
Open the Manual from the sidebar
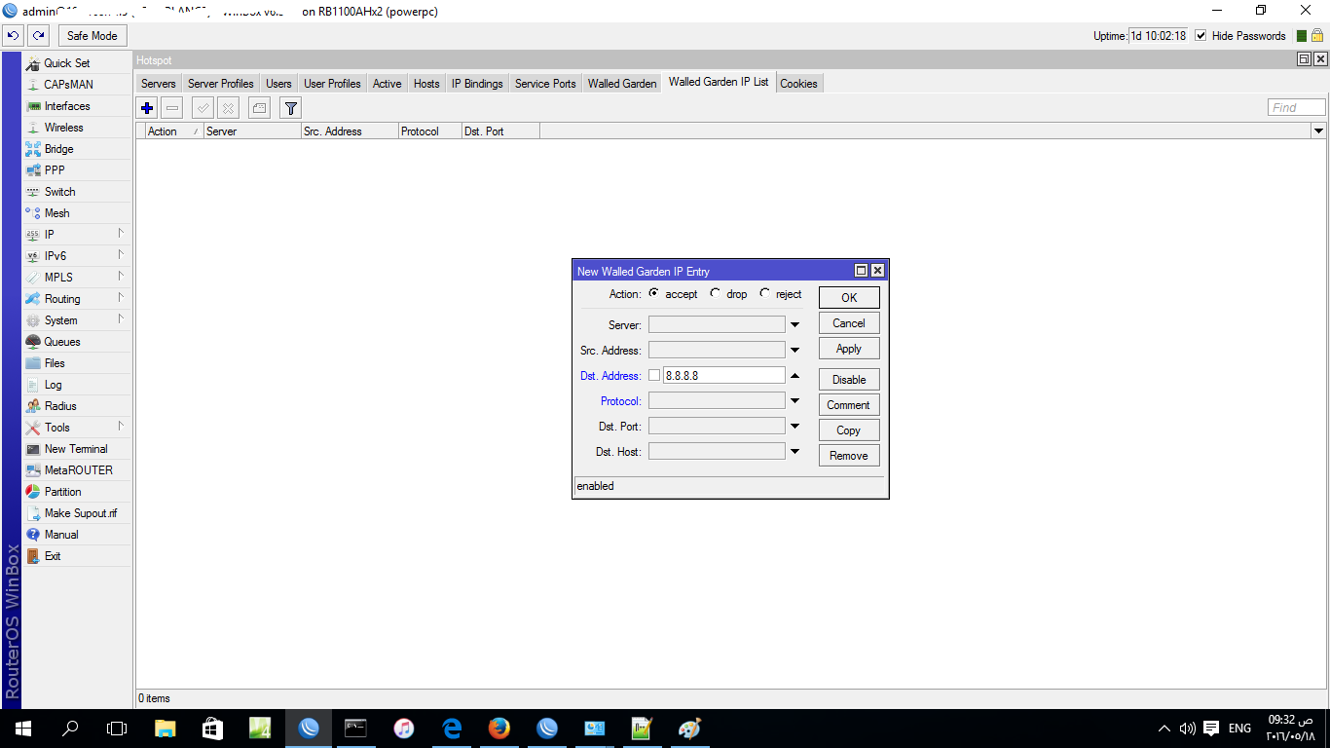click(x=77, y=535)
